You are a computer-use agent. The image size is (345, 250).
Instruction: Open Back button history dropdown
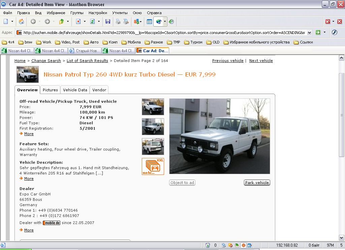[40, 21]
